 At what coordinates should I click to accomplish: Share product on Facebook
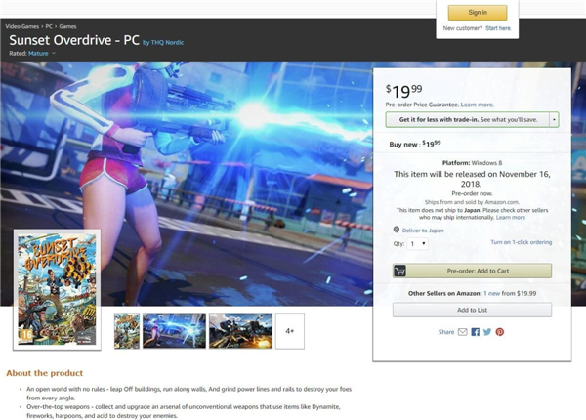tap(476, 332)
